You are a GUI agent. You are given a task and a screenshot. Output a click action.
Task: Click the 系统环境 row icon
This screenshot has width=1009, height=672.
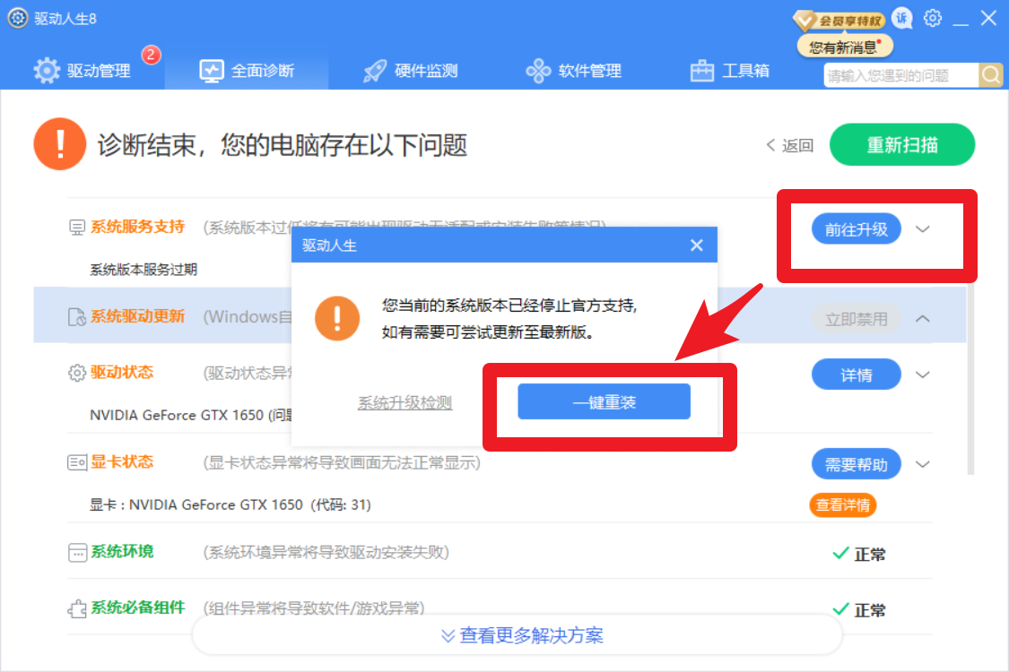pos(77,553)
